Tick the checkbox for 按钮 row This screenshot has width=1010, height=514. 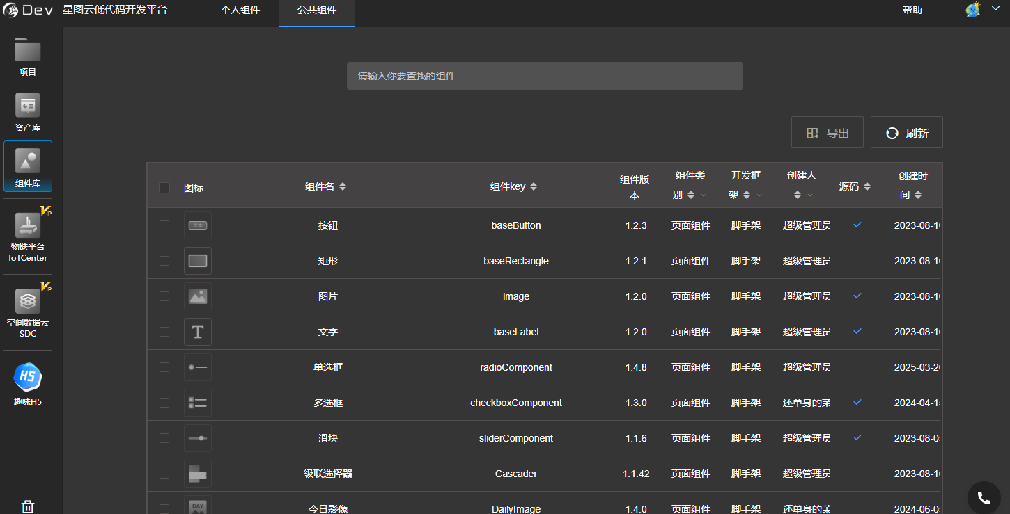[x=164, y=225]
